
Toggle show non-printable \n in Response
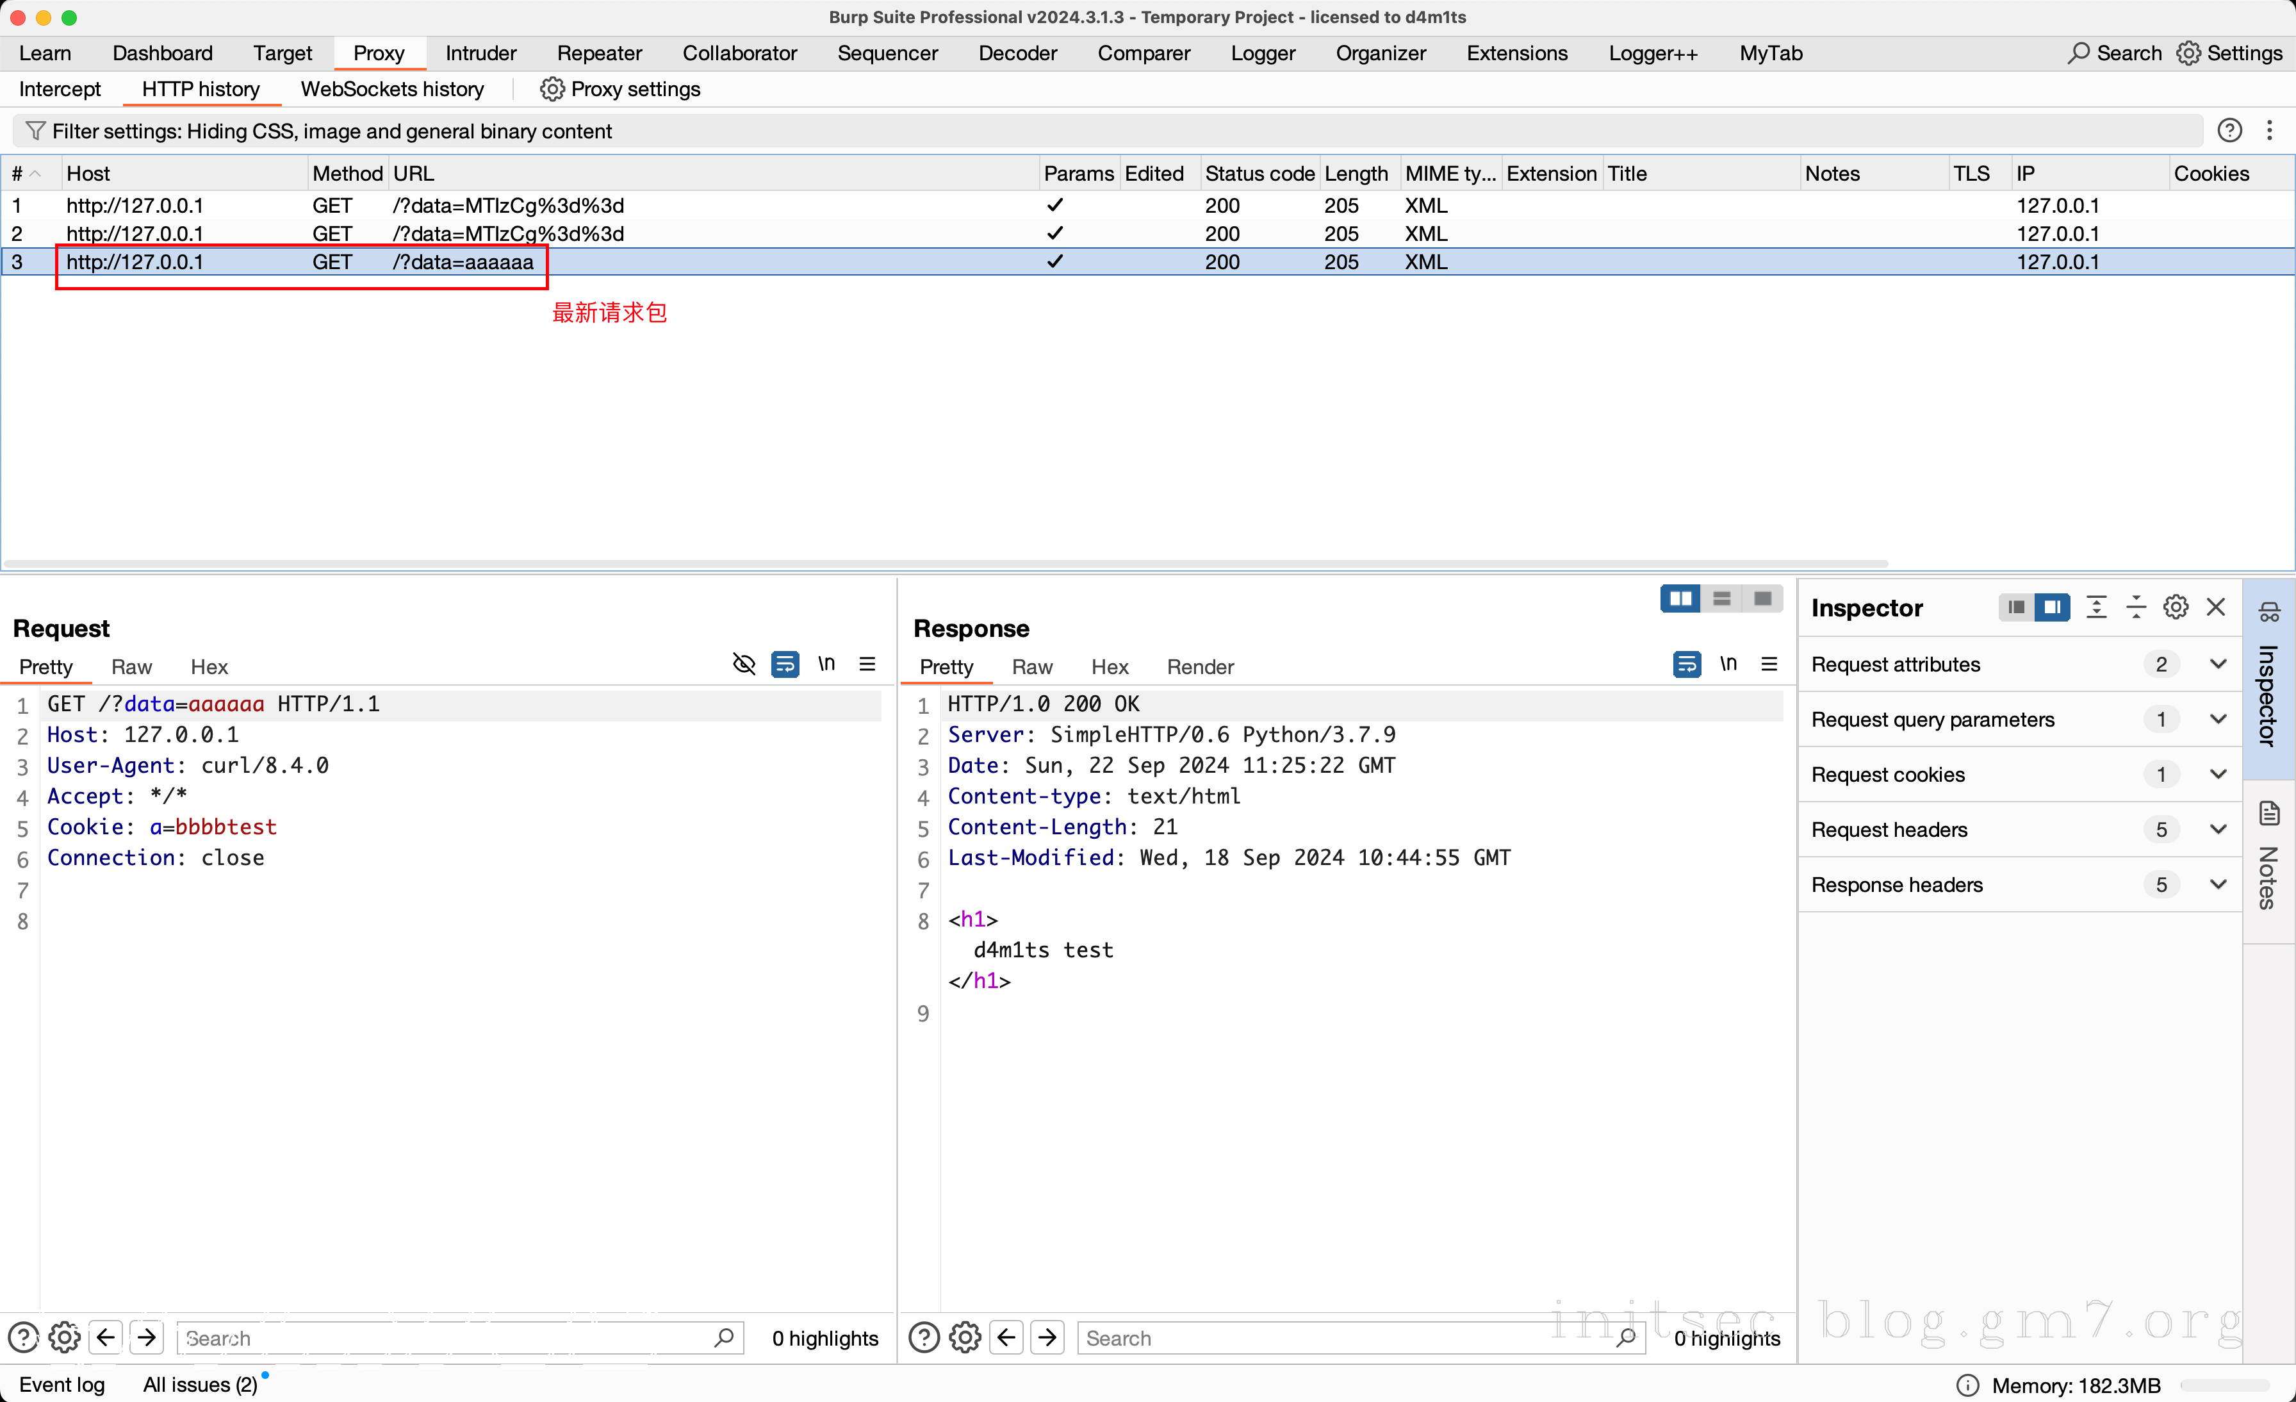point(1728,664)
